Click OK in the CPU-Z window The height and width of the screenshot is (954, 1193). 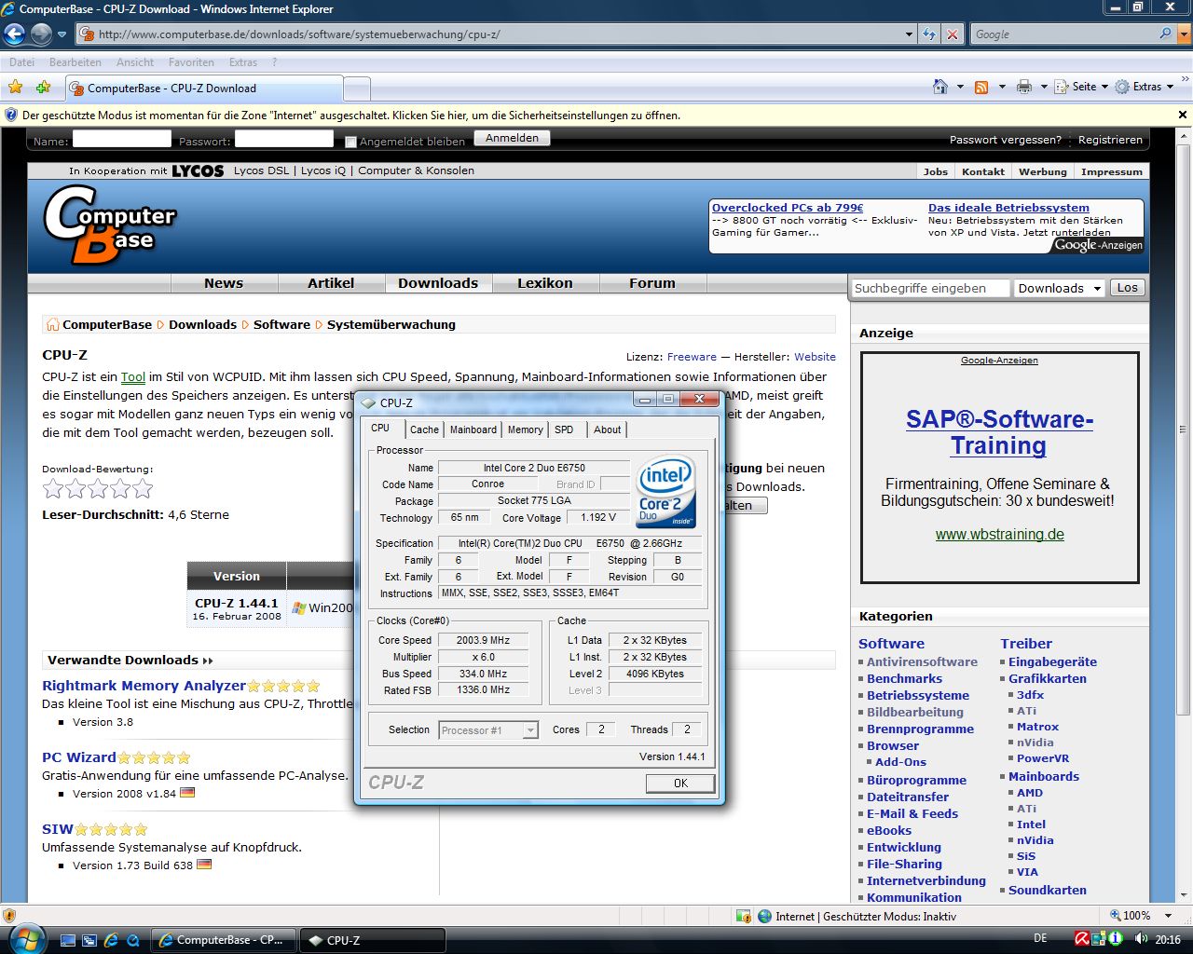pyautogui.click(x=680, y=784)
